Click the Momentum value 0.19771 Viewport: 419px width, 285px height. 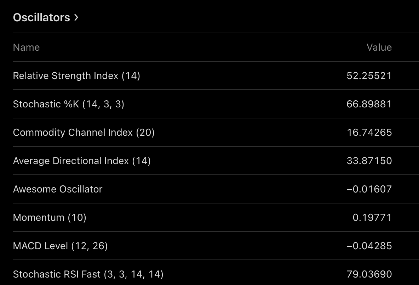[x=372, y=218]
